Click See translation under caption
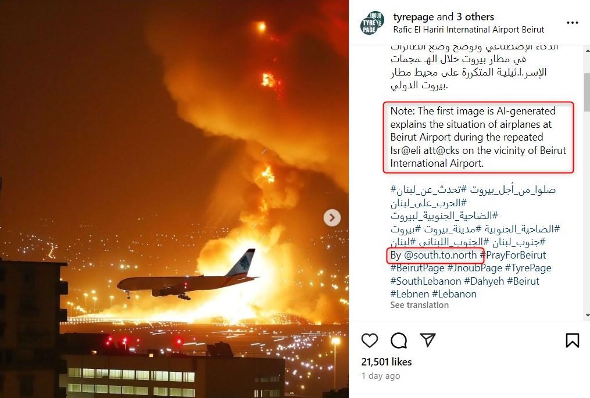Screen dimensions: 590x398 coord(419,305)
